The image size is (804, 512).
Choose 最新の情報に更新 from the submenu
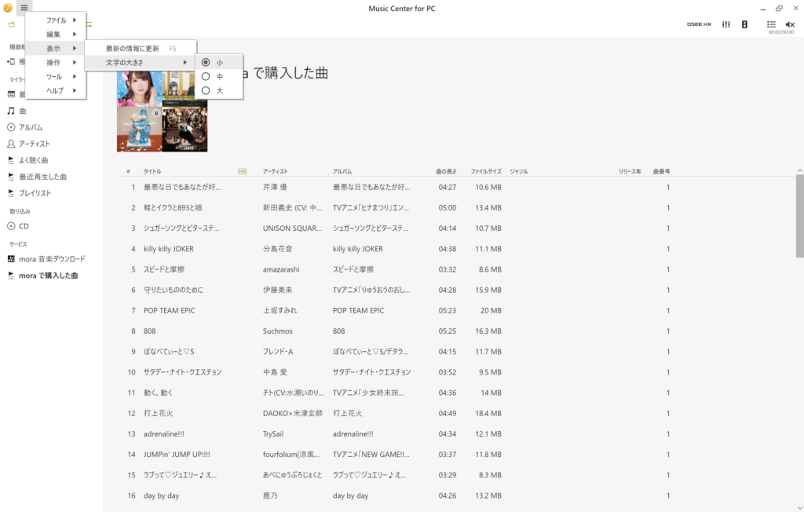[141, 48]
